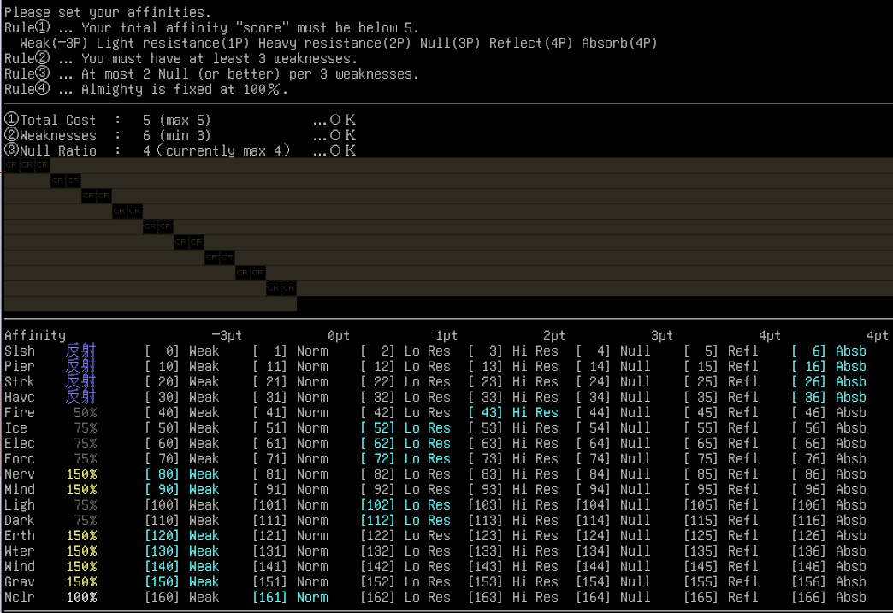Select [102] Lo Res for Ligh
This screenshot has height=613, width=893.
[405, 505]
